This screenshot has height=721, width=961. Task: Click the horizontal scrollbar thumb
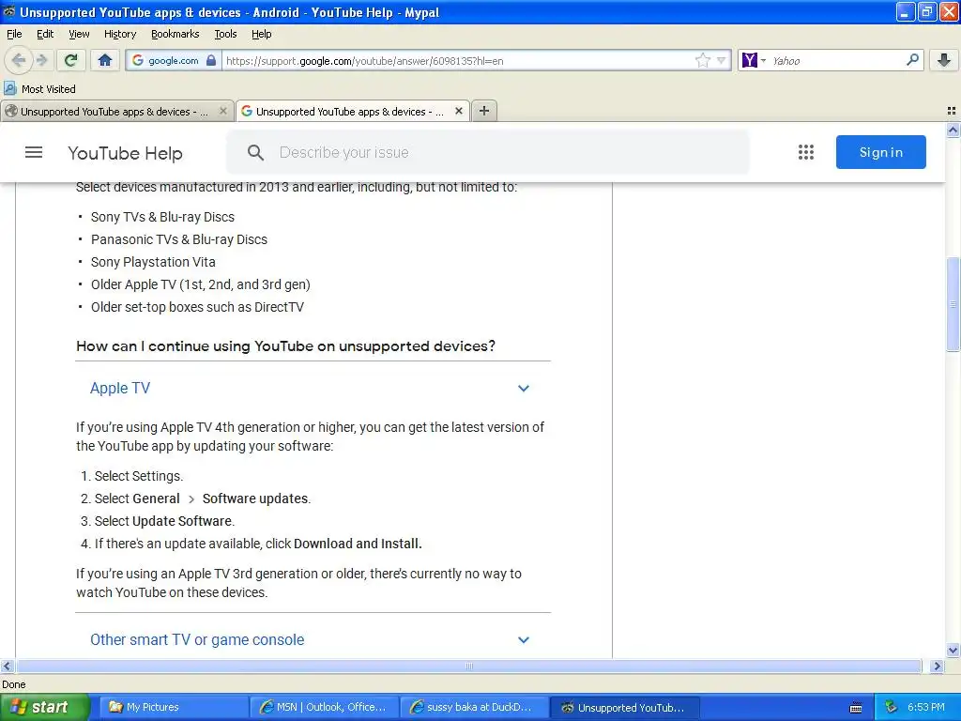pos(469,666)
